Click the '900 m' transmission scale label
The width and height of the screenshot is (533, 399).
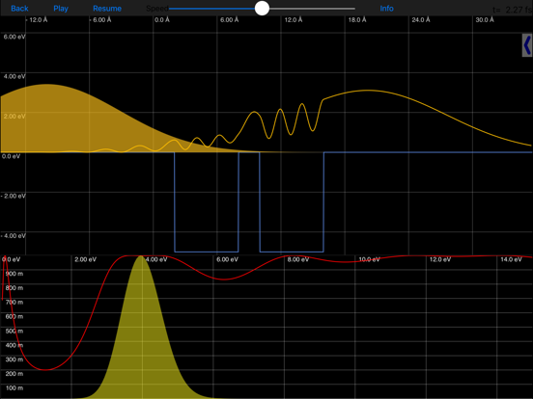[x=14, y=274]
